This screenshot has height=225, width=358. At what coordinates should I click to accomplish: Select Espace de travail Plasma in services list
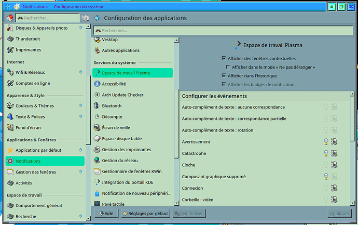tap(132, 73)
